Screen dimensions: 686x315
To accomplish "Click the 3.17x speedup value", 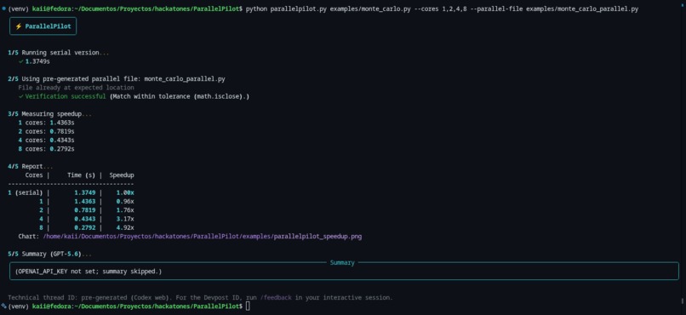I will [125, 219].
